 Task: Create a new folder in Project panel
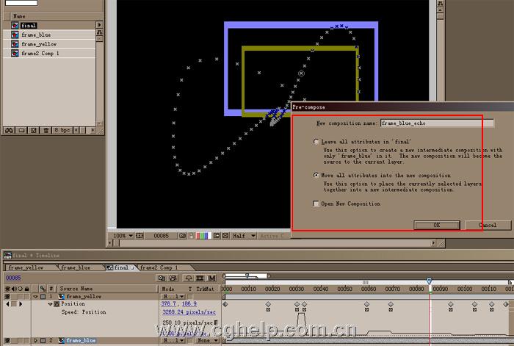21,130
